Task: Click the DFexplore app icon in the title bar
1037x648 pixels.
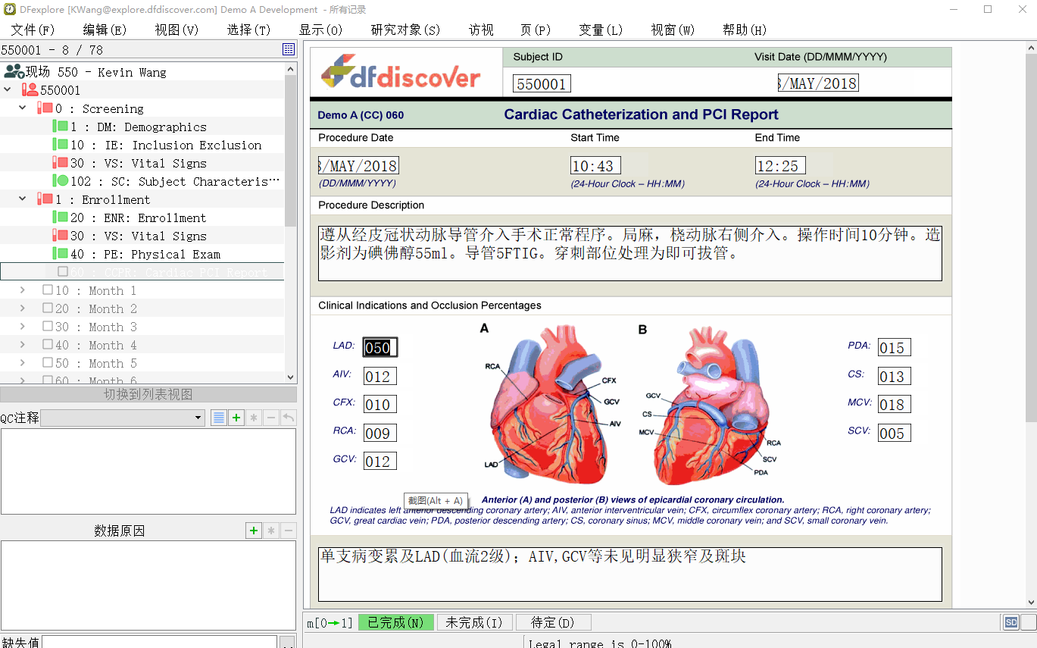Action: tap(9, 9)
